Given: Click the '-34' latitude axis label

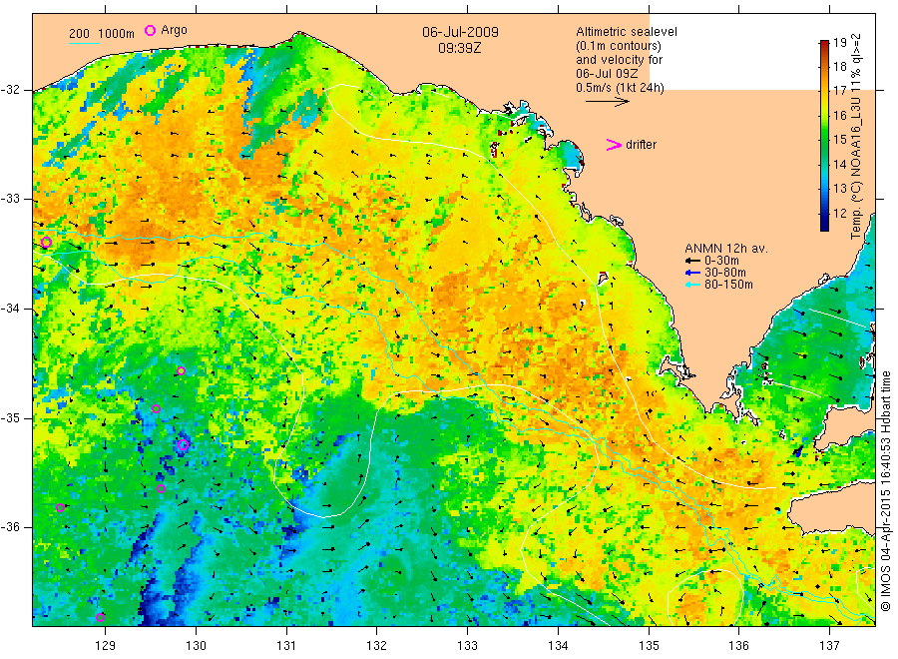Looking at the screenshot, I should 11,309.
